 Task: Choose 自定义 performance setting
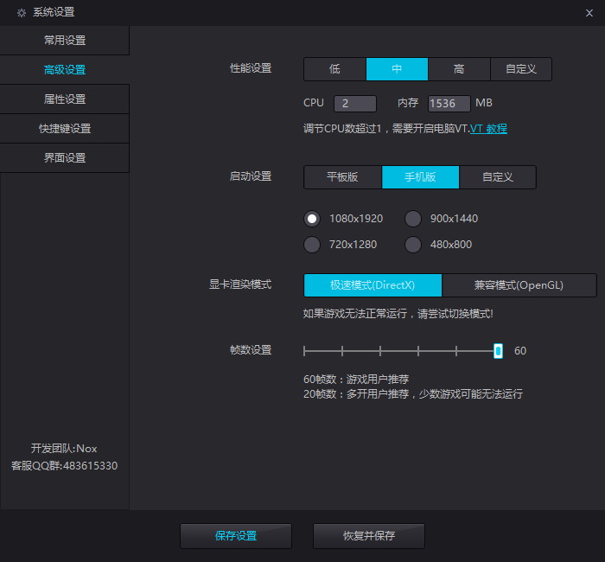[521, 69]
